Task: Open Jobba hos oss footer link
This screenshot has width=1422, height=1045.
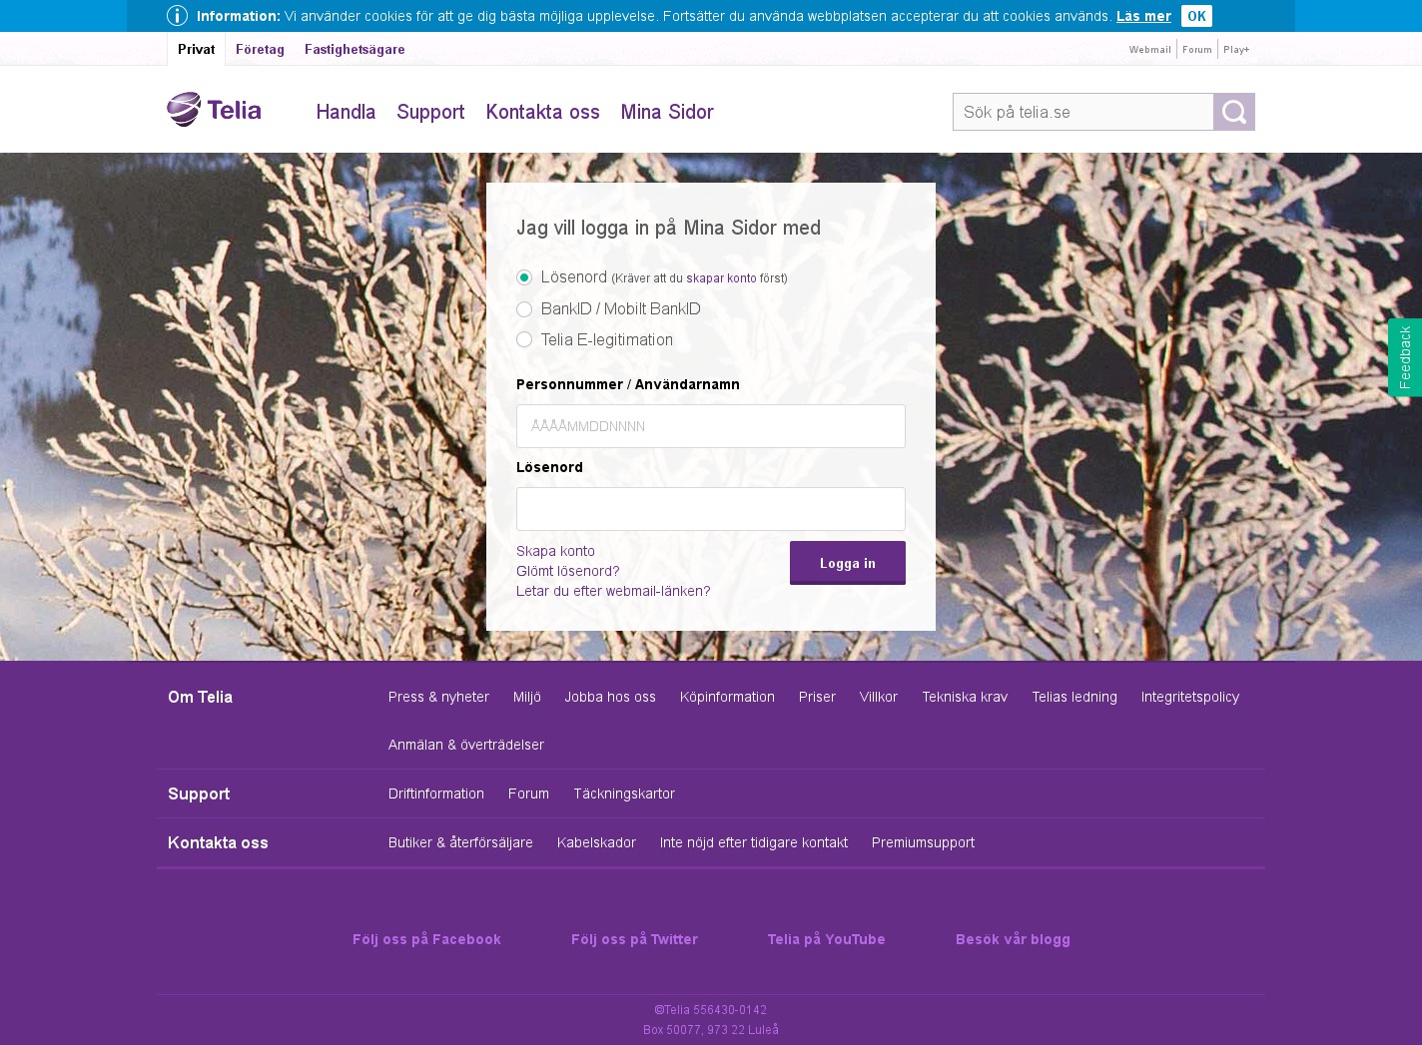Action: [610, 697]
